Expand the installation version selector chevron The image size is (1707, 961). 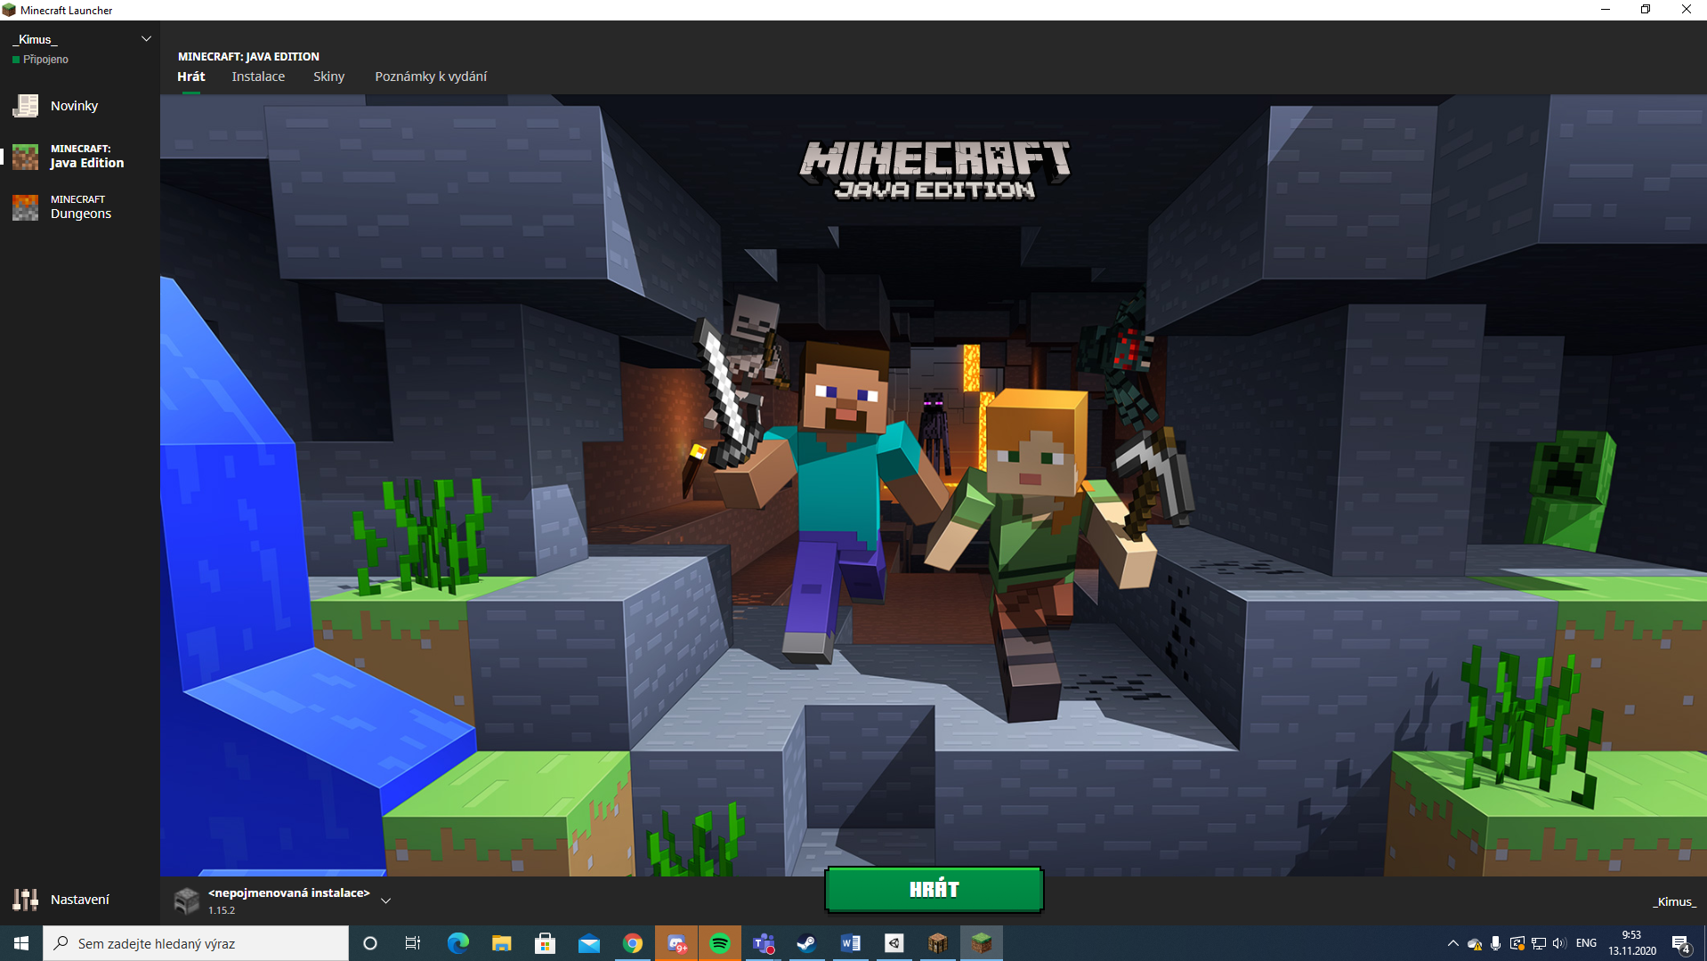[386, 900]
